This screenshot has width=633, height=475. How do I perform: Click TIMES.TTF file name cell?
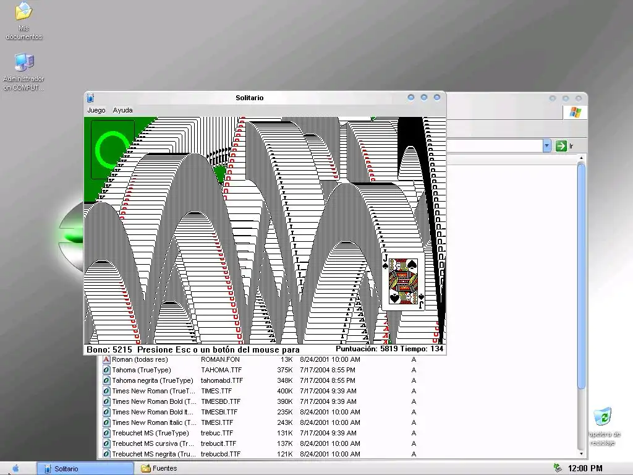click(x=216, y=391)
